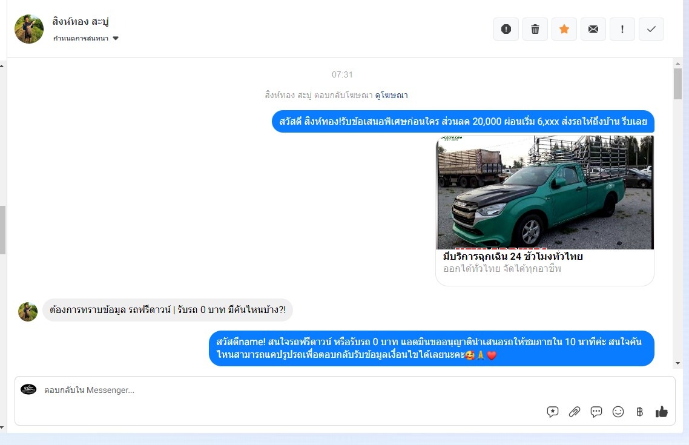Click the สิงห์ทอง สะบู่ name in header
The width and height of the screenshot is (689, 445).
(81, 21)
